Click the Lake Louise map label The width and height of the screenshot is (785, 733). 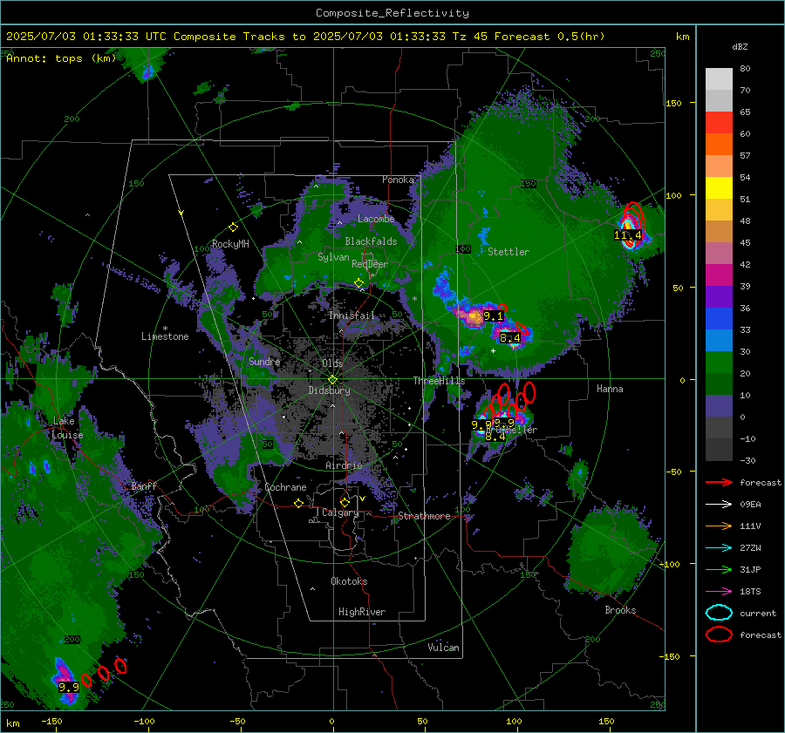tap(67, 428)
